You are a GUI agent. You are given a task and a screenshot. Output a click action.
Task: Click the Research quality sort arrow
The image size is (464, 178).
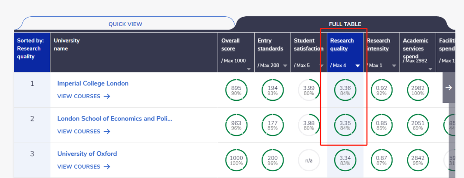click(x=357, y=66)
